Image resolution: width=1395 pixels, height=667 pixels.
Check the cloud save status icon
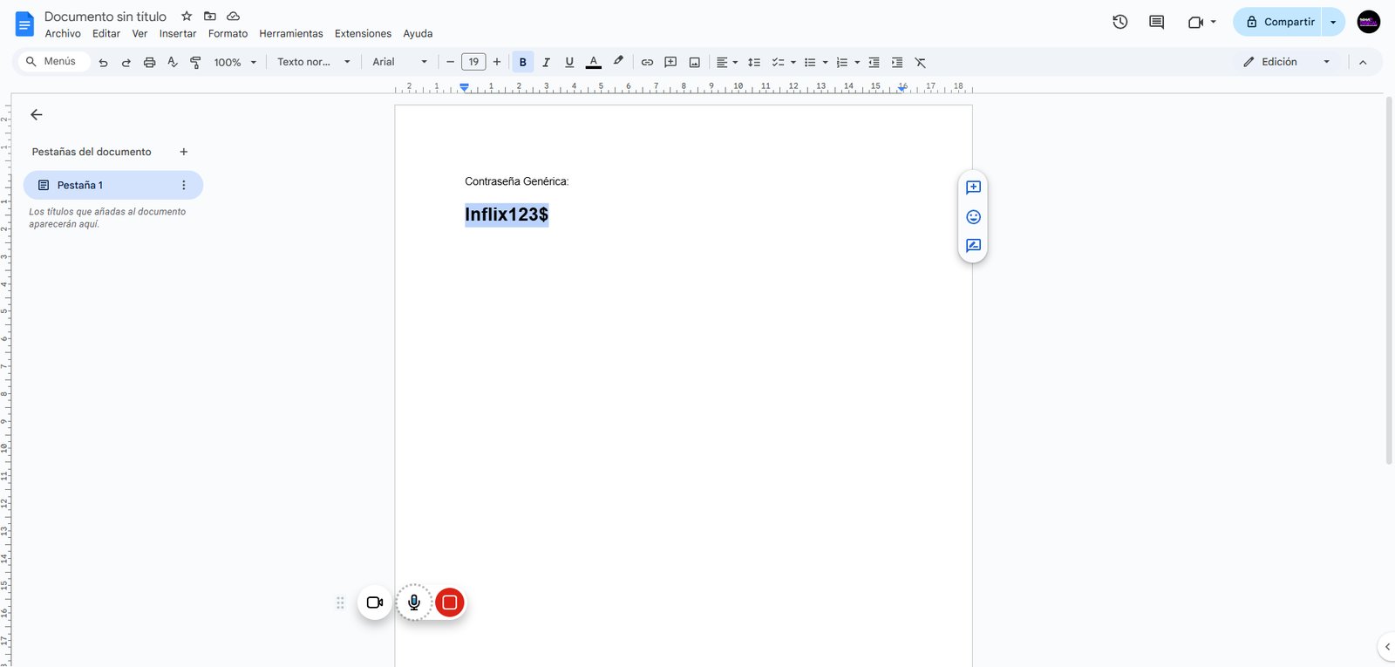(233, 17)
